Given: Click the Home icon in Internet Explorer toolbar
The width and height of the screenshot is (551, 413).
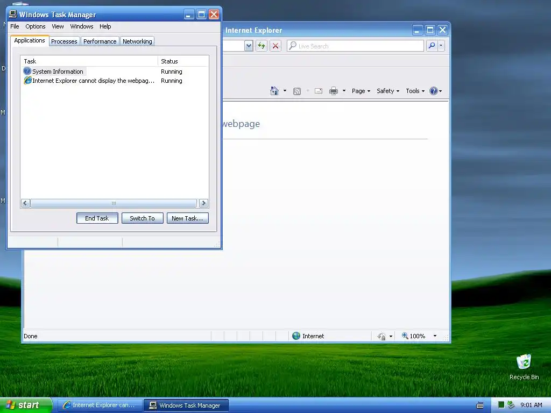Looking at the screenshot, I should coord(274,90).
